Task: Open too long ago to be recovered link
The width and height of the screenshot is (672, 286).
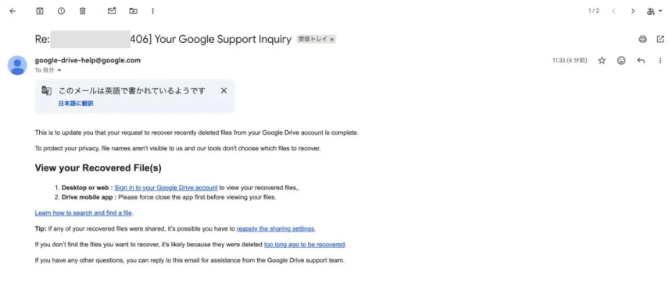Action: [x=304, y=245]
